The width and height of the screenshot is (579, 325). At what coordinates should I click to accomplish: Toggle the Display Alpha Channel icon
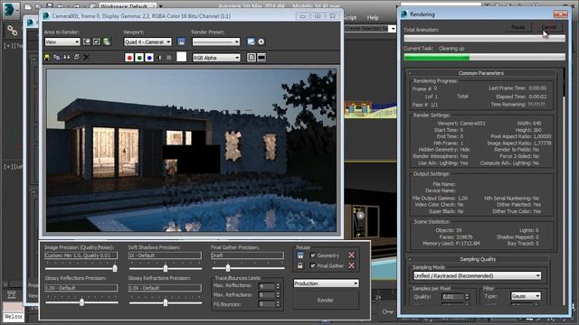[x=159, y=58]
